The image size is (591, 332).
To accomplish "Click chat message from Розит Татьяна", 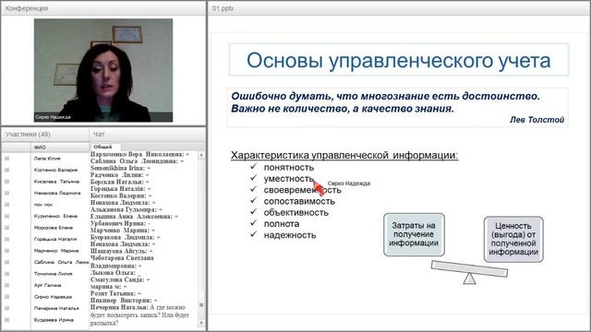I will [x=115, y=293].
